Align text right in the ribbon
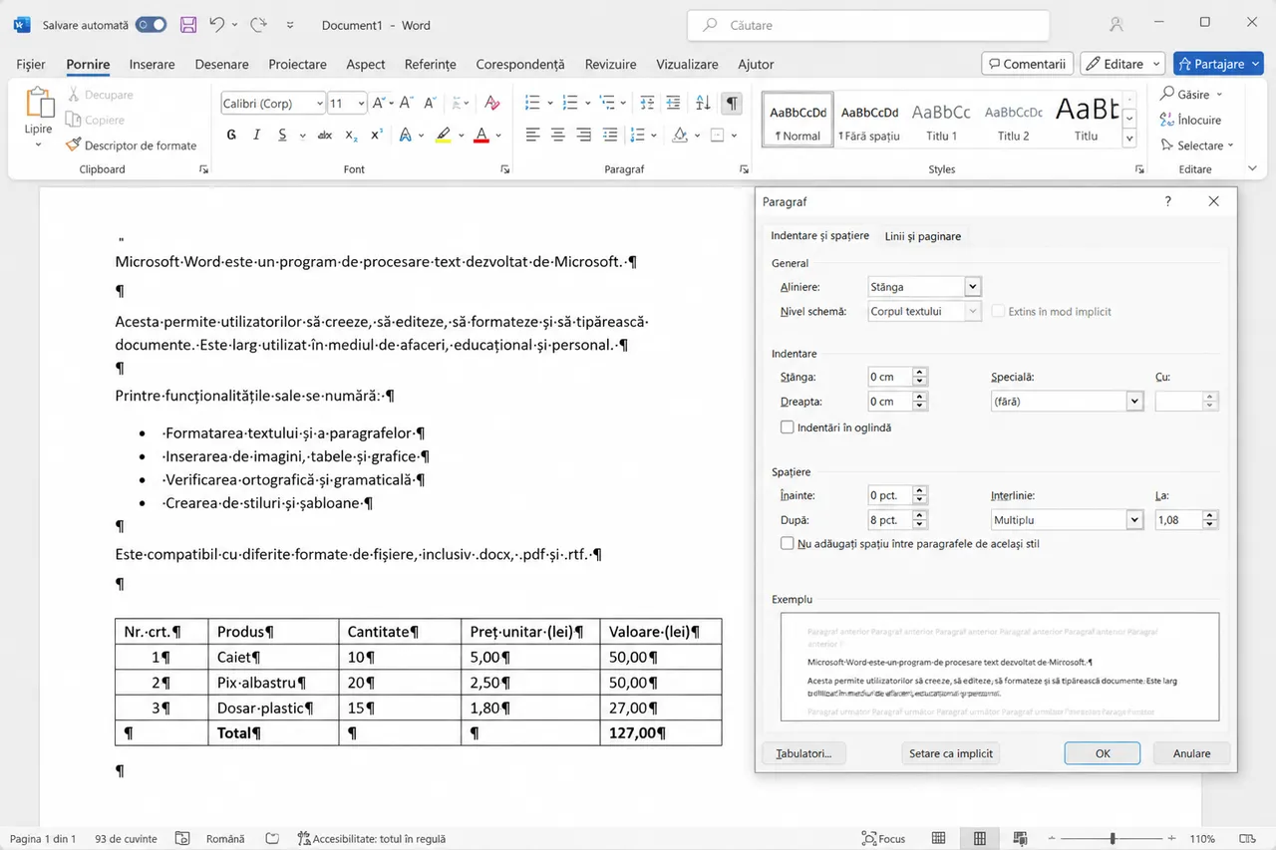The width and height of the screenshot is (1276, 850). pos(584,136)
